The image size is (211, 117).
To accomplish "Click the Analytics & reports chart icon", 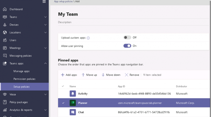I will click(x=5, y=110).
